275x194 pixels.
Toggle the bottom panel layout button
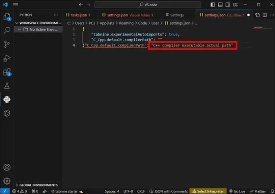point(220,4)
